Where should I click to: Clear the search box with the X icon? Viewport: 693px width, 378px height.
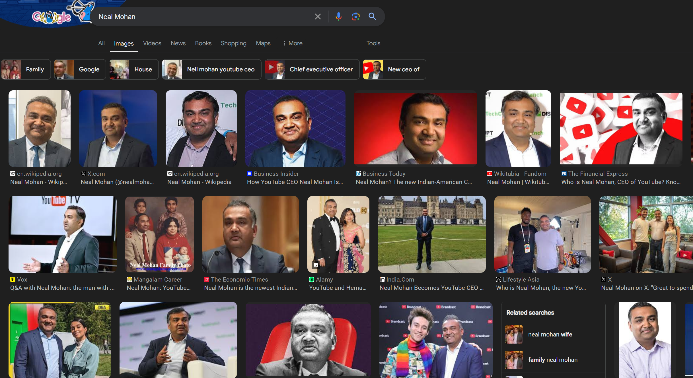(318, 17)
